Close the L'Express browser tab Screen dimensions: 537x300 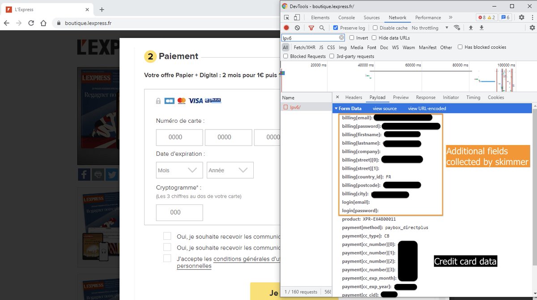pos(87,9)
